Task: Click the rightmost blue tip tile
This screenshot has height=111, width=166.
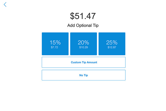Action: click(x=112, y=44)
